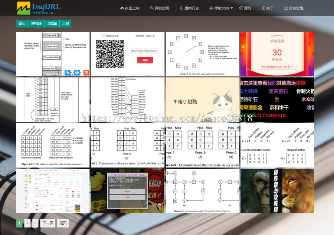Open the clock page replacement algorithm thumbnail
Viewport: 334px width, 235px height.
202,54
